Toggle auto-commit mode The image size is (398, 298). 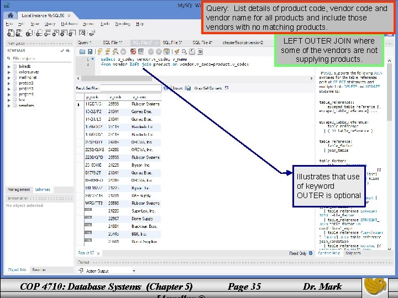166,52
